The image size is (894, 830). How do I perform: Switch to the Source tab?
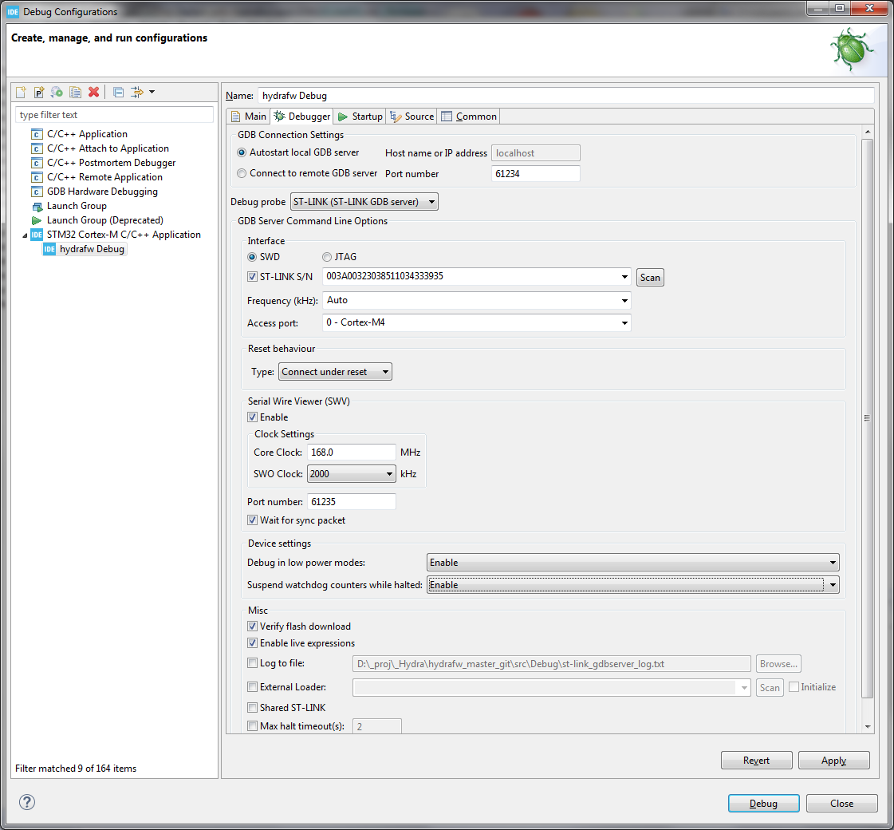tap(412, 116)
